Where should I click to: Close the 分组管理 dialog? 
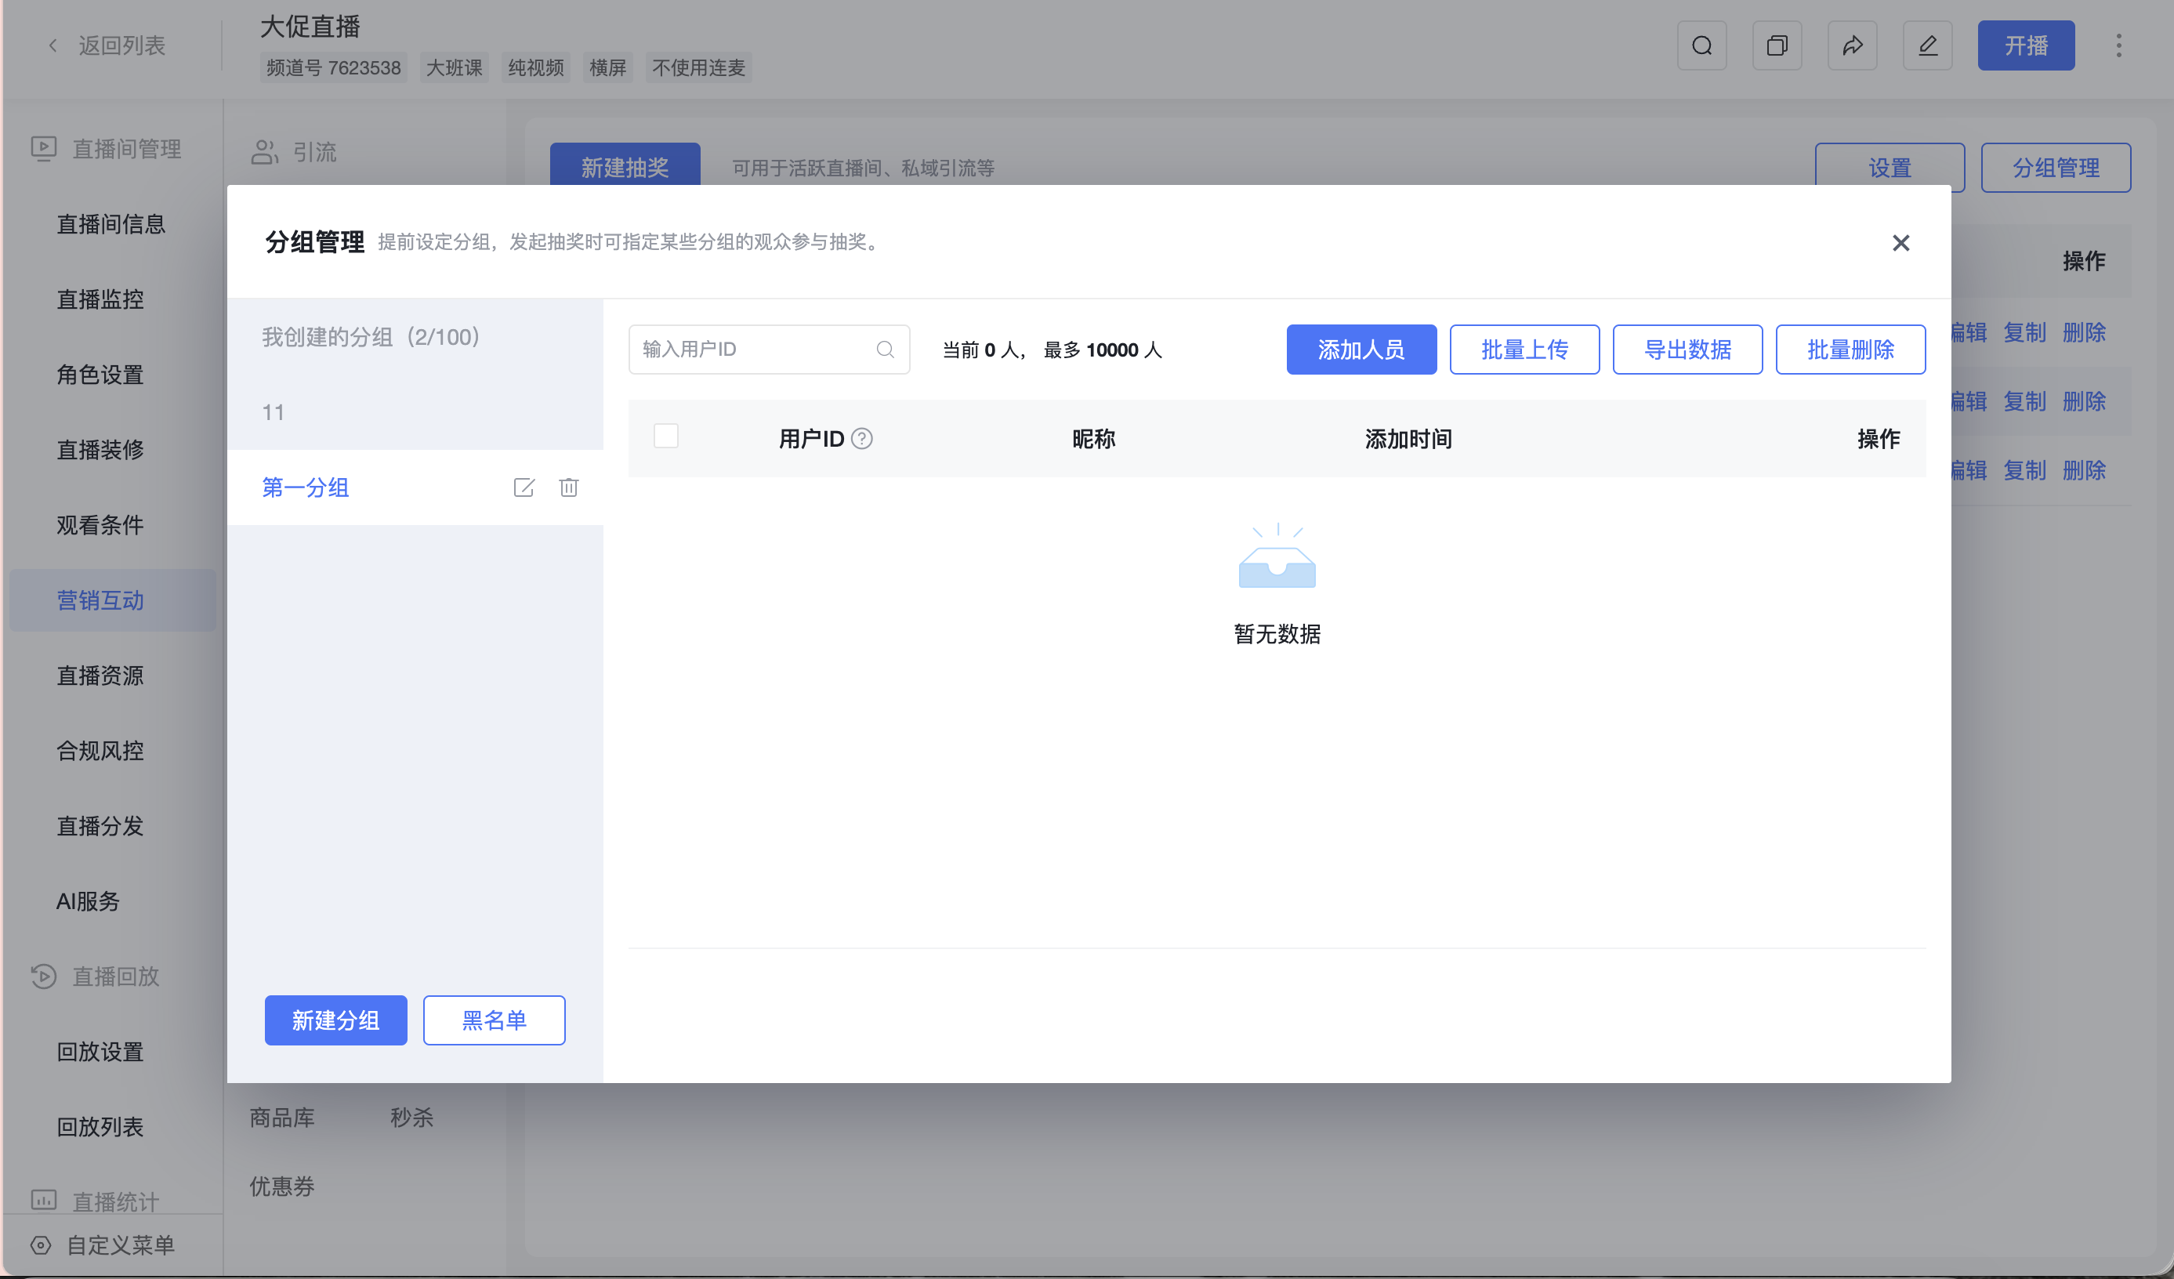1900,243
